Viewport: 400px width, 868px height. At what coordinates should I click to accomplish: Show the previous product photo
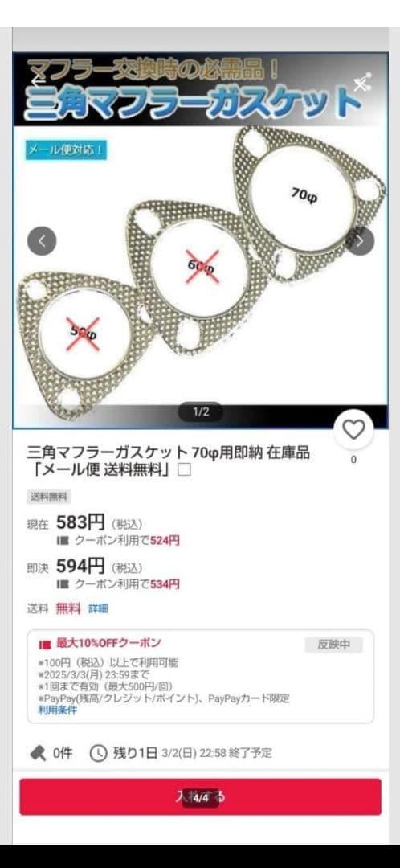[42, 241]
